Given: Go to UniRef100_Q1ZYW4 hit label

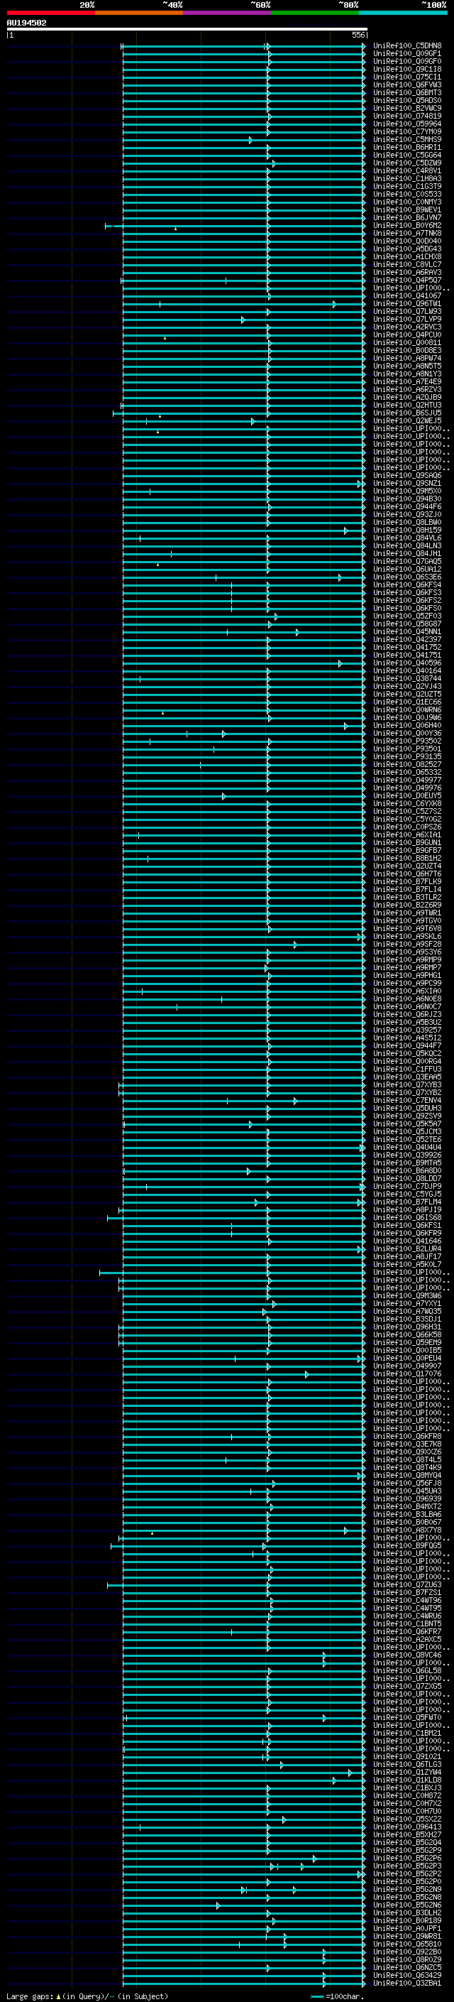Looking at the screenshot, I should point(407,1772).
